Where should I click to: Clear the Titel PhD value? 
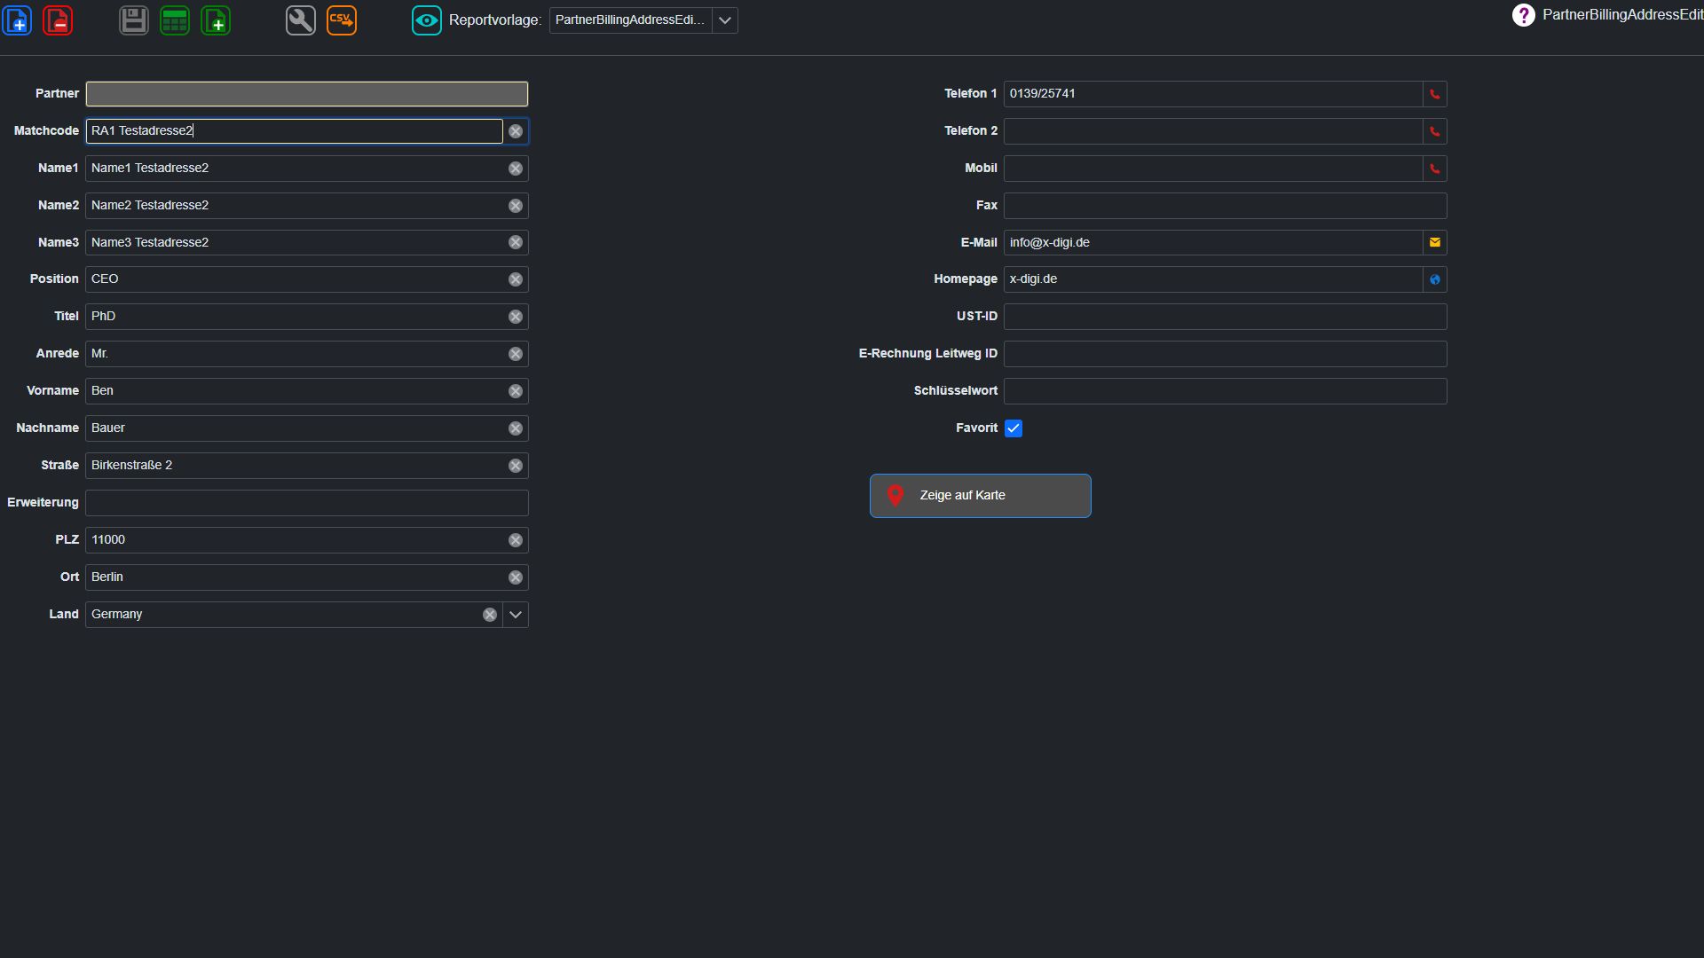click(516, 317)
